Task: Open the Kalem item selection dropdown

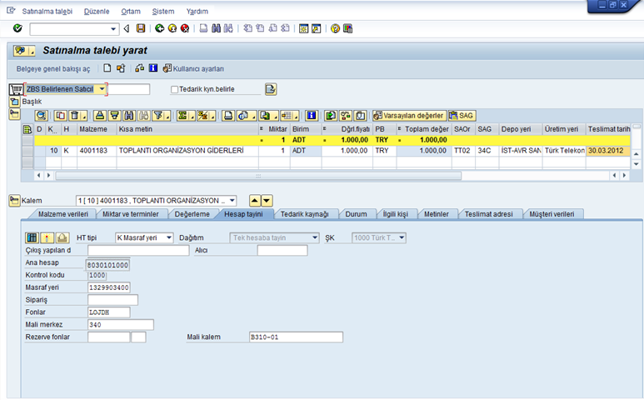Action: click(230, 201)
